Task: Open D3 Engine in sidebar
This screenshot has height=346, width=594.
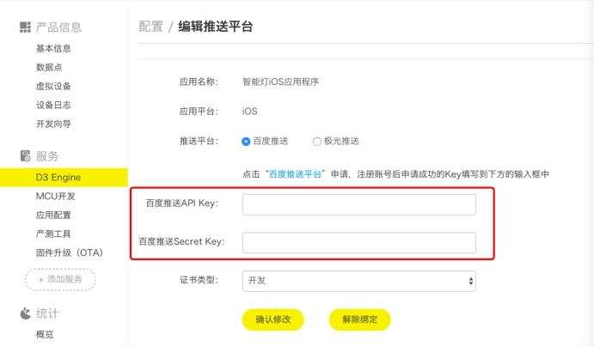Action: (58, 178)
